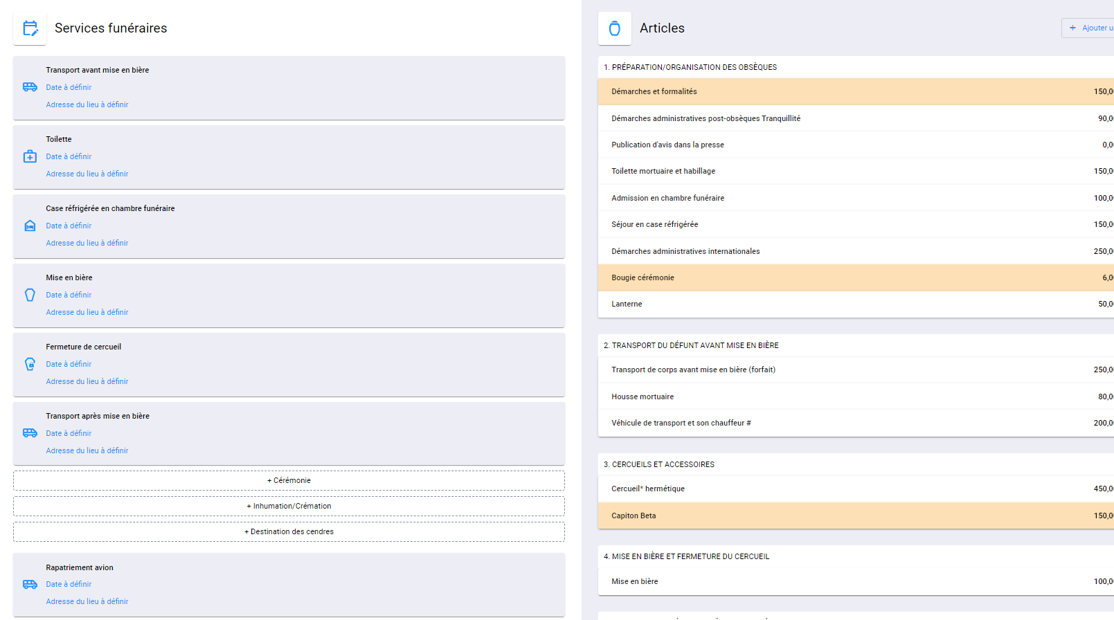Select Toilette mortuaire et habillage article

pyautogui.click(x=856, y=171)
